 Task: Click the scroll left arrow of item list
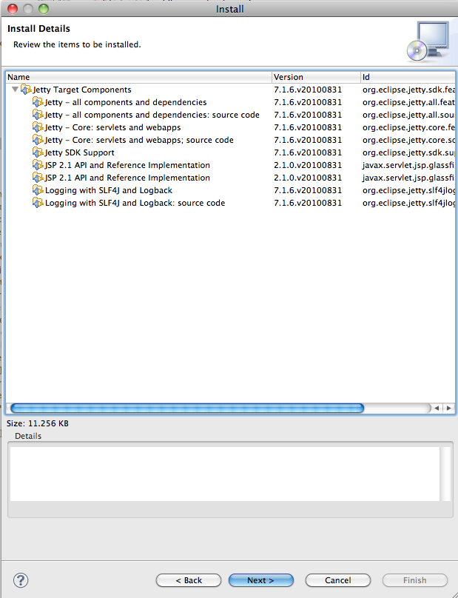pyautogui.click(x=437, y=408)
